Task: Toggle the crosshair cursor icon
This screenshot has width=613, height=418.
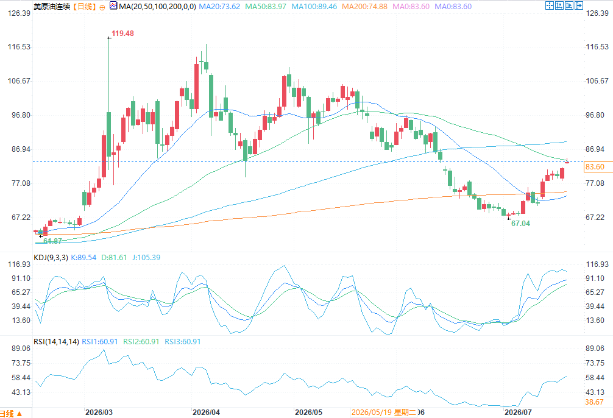Action: (550, 5)
